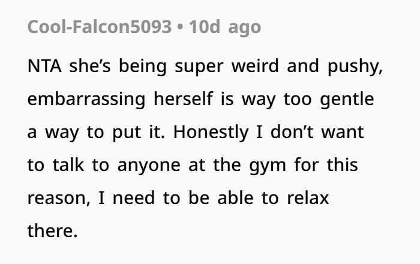Click the word able in the fifth line
This screenshot has height=264, width=420.
tap(235, 198)
